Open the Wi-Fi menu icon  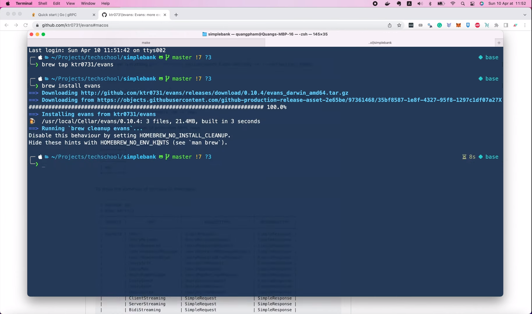click(453, 3)
